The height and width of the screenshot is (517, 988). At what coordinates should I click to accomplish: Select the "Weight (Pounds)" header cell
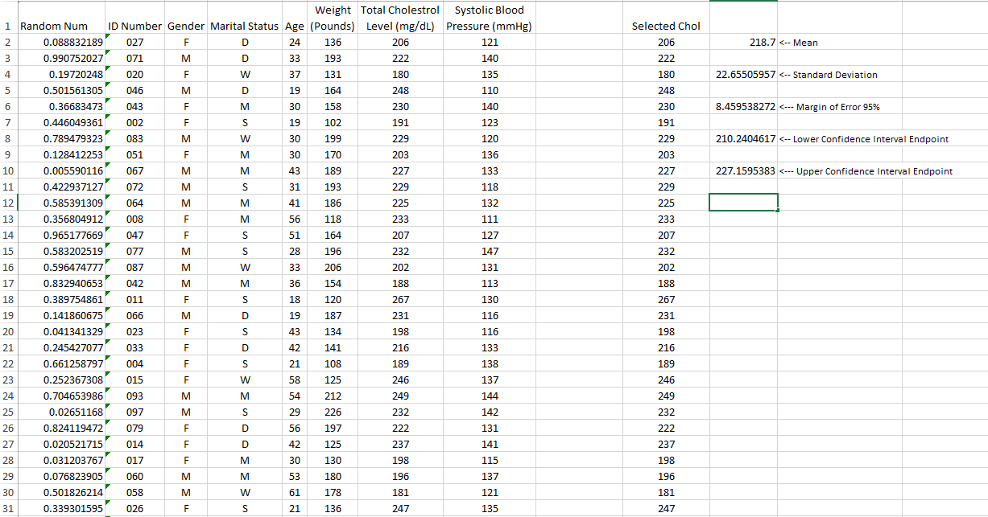[x=333, y=18]
